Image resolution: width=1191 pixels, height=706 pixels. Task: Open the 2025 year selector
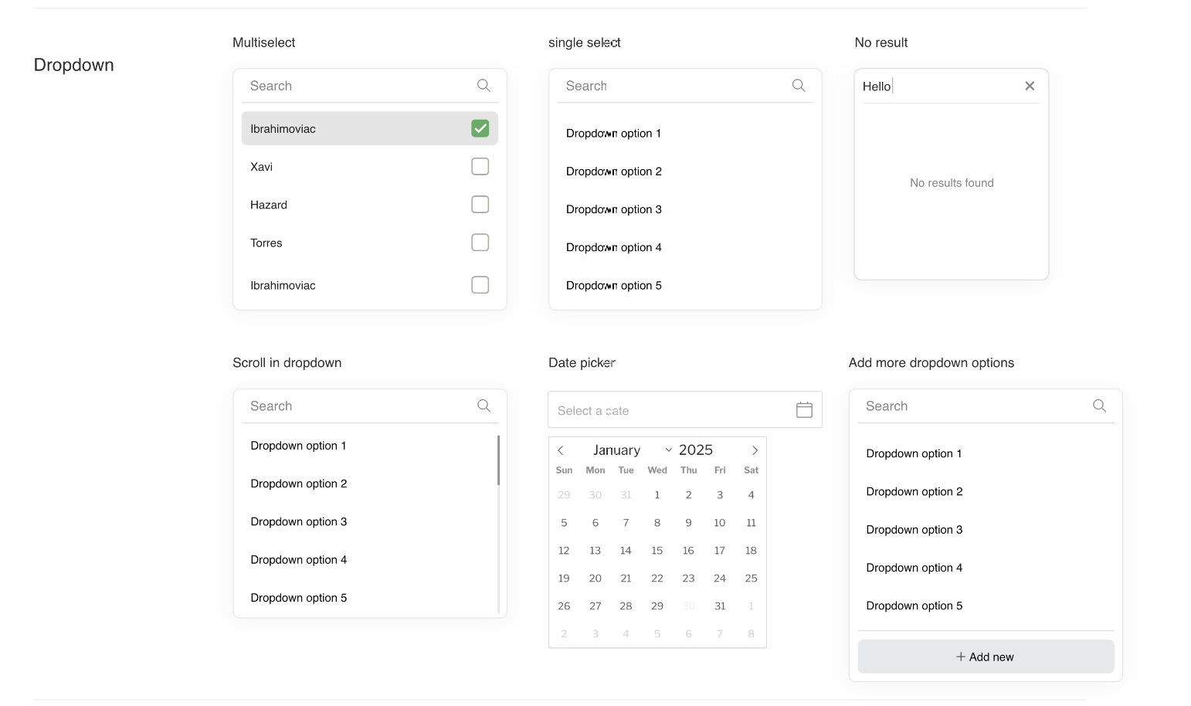pyautogui.click(x=695, y=450)
